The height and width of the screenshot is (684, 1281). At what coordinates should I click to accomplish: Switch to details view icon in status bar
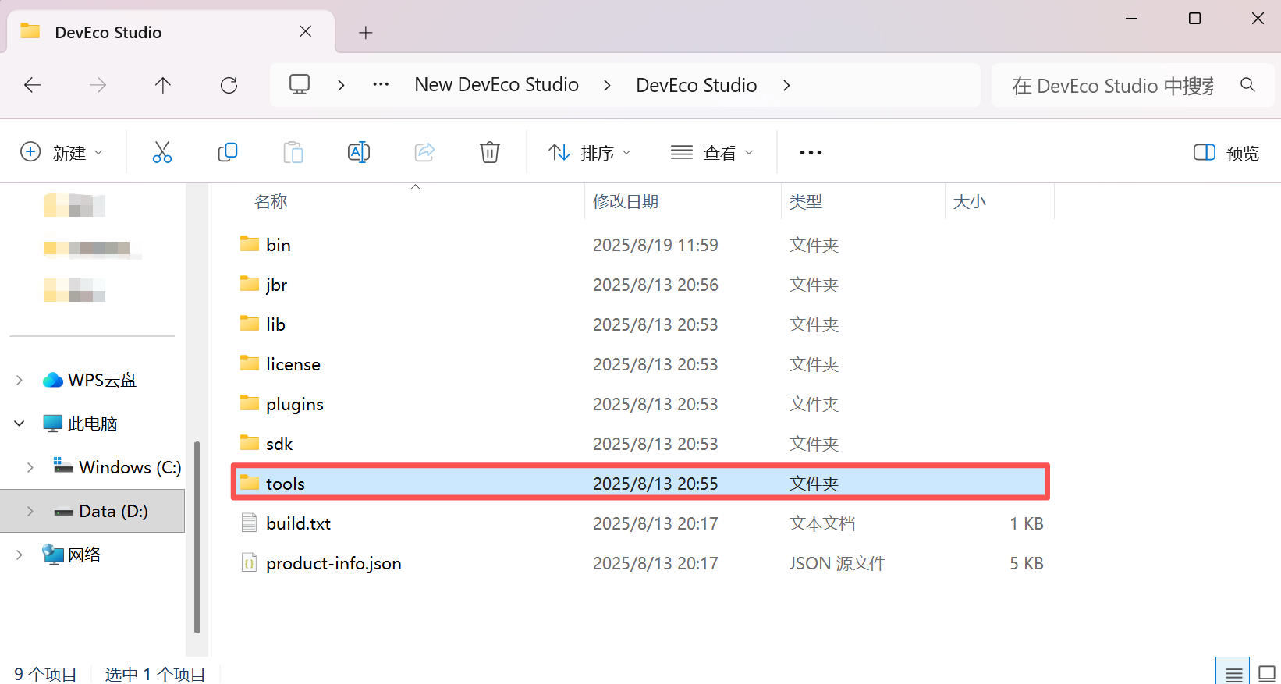tap(1233, 674)
